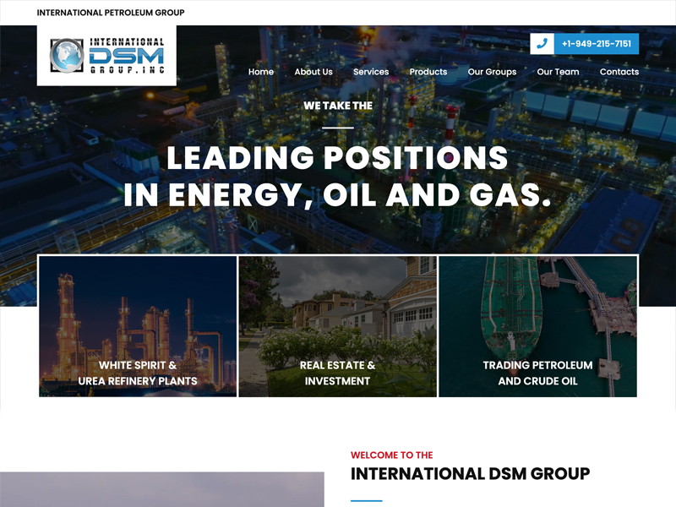Click the International DSM Group logo text

[x=126, y=56]
